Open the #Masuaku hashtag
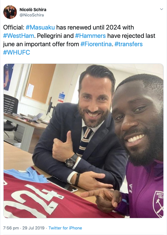The image size is (167, 235). (40, 28)
